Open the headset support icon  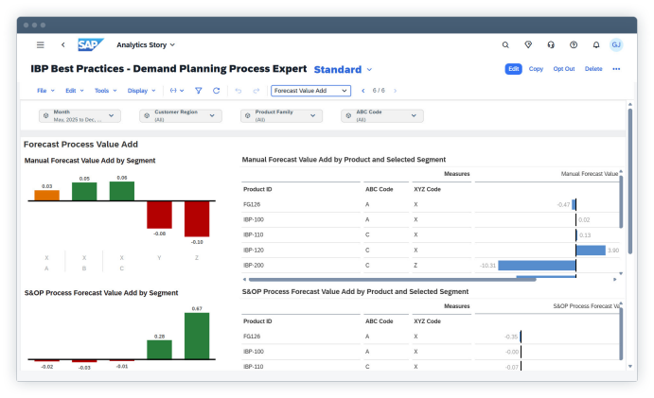pos(551,44)
